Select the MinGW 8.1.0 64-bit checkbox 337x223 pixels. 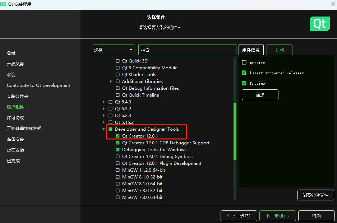click(x=117, y=184)
